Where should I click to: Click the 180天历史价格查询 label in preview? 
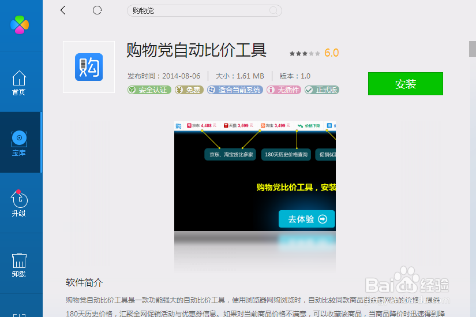pos(286,154)
